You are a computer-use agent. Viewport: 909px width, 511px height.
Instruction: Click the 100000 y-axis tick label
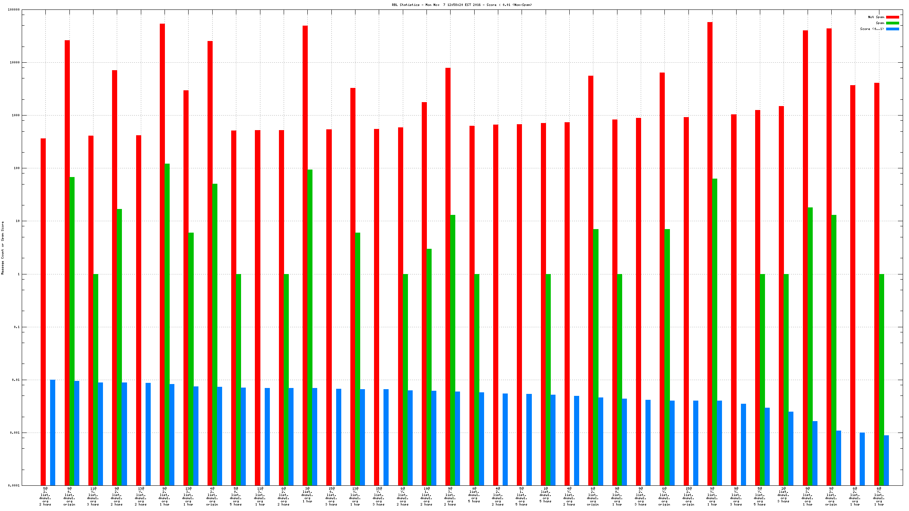[x=14, y=10]
